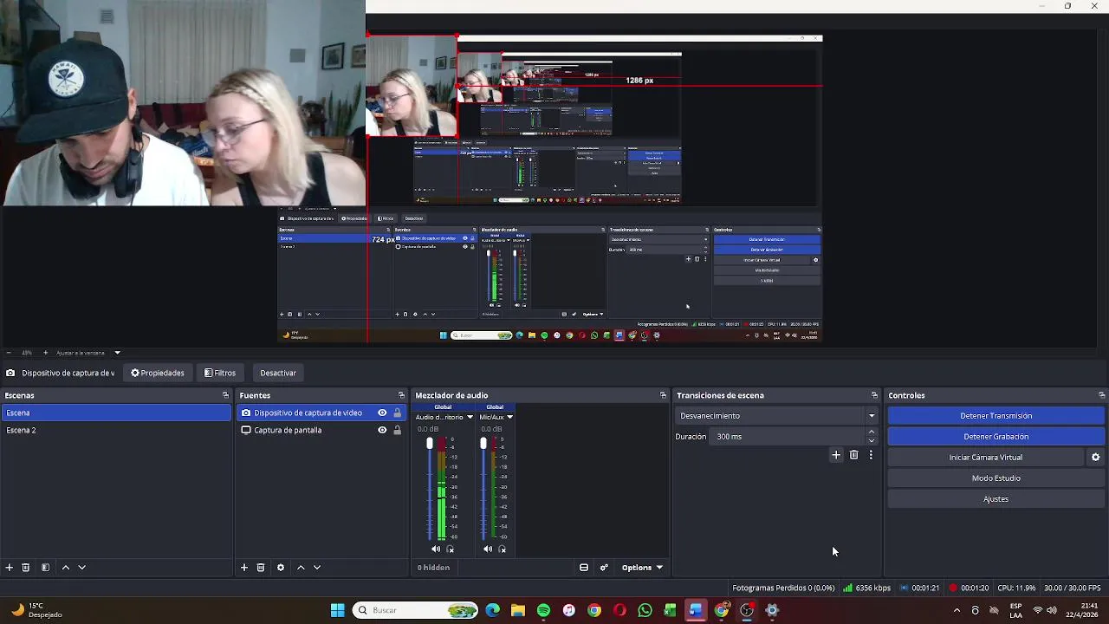Click the Duración 300 ms field

click(x=788, y=437)
